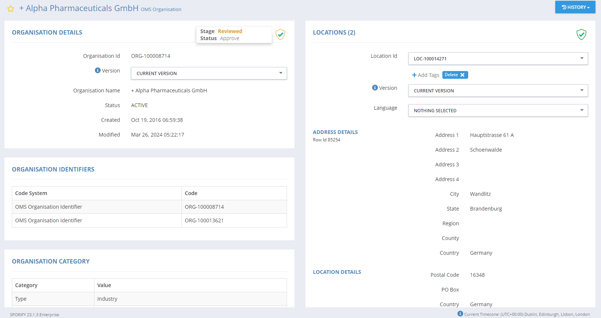Click the plus icon for Add Tags

[414, 75]
